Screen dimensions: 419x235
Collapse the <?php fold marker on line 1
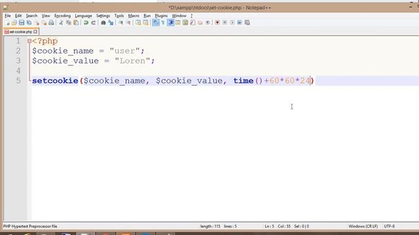tap(29, 41)
